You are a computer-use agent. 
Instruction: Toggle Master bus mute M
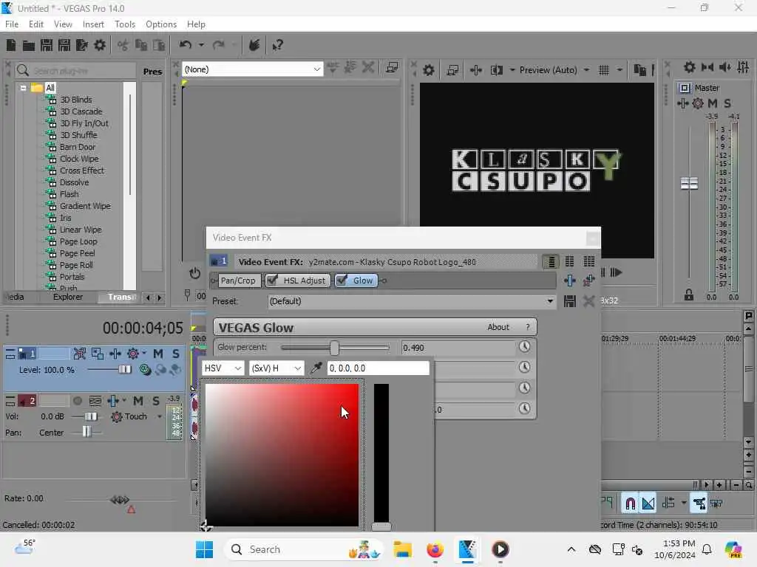tap(712, 103)
